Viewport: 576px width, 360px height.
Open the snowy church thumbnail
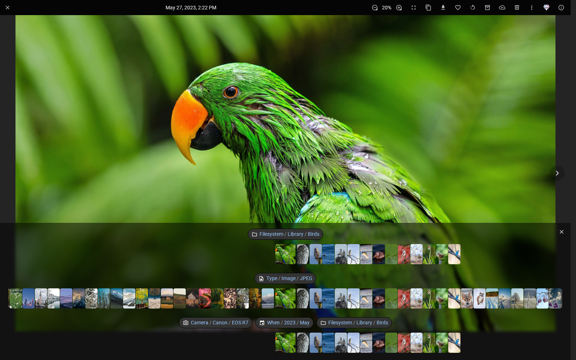point(41,298)
